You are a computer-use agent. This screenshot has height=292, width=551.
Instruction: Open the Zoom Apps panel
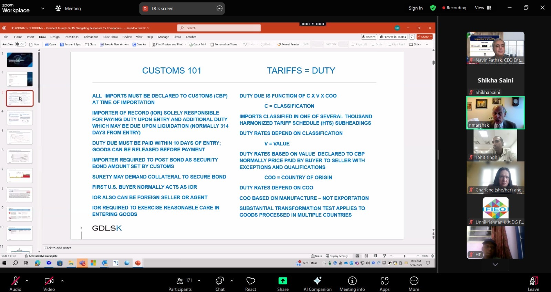pyautogui.click(x=384, y=284)
